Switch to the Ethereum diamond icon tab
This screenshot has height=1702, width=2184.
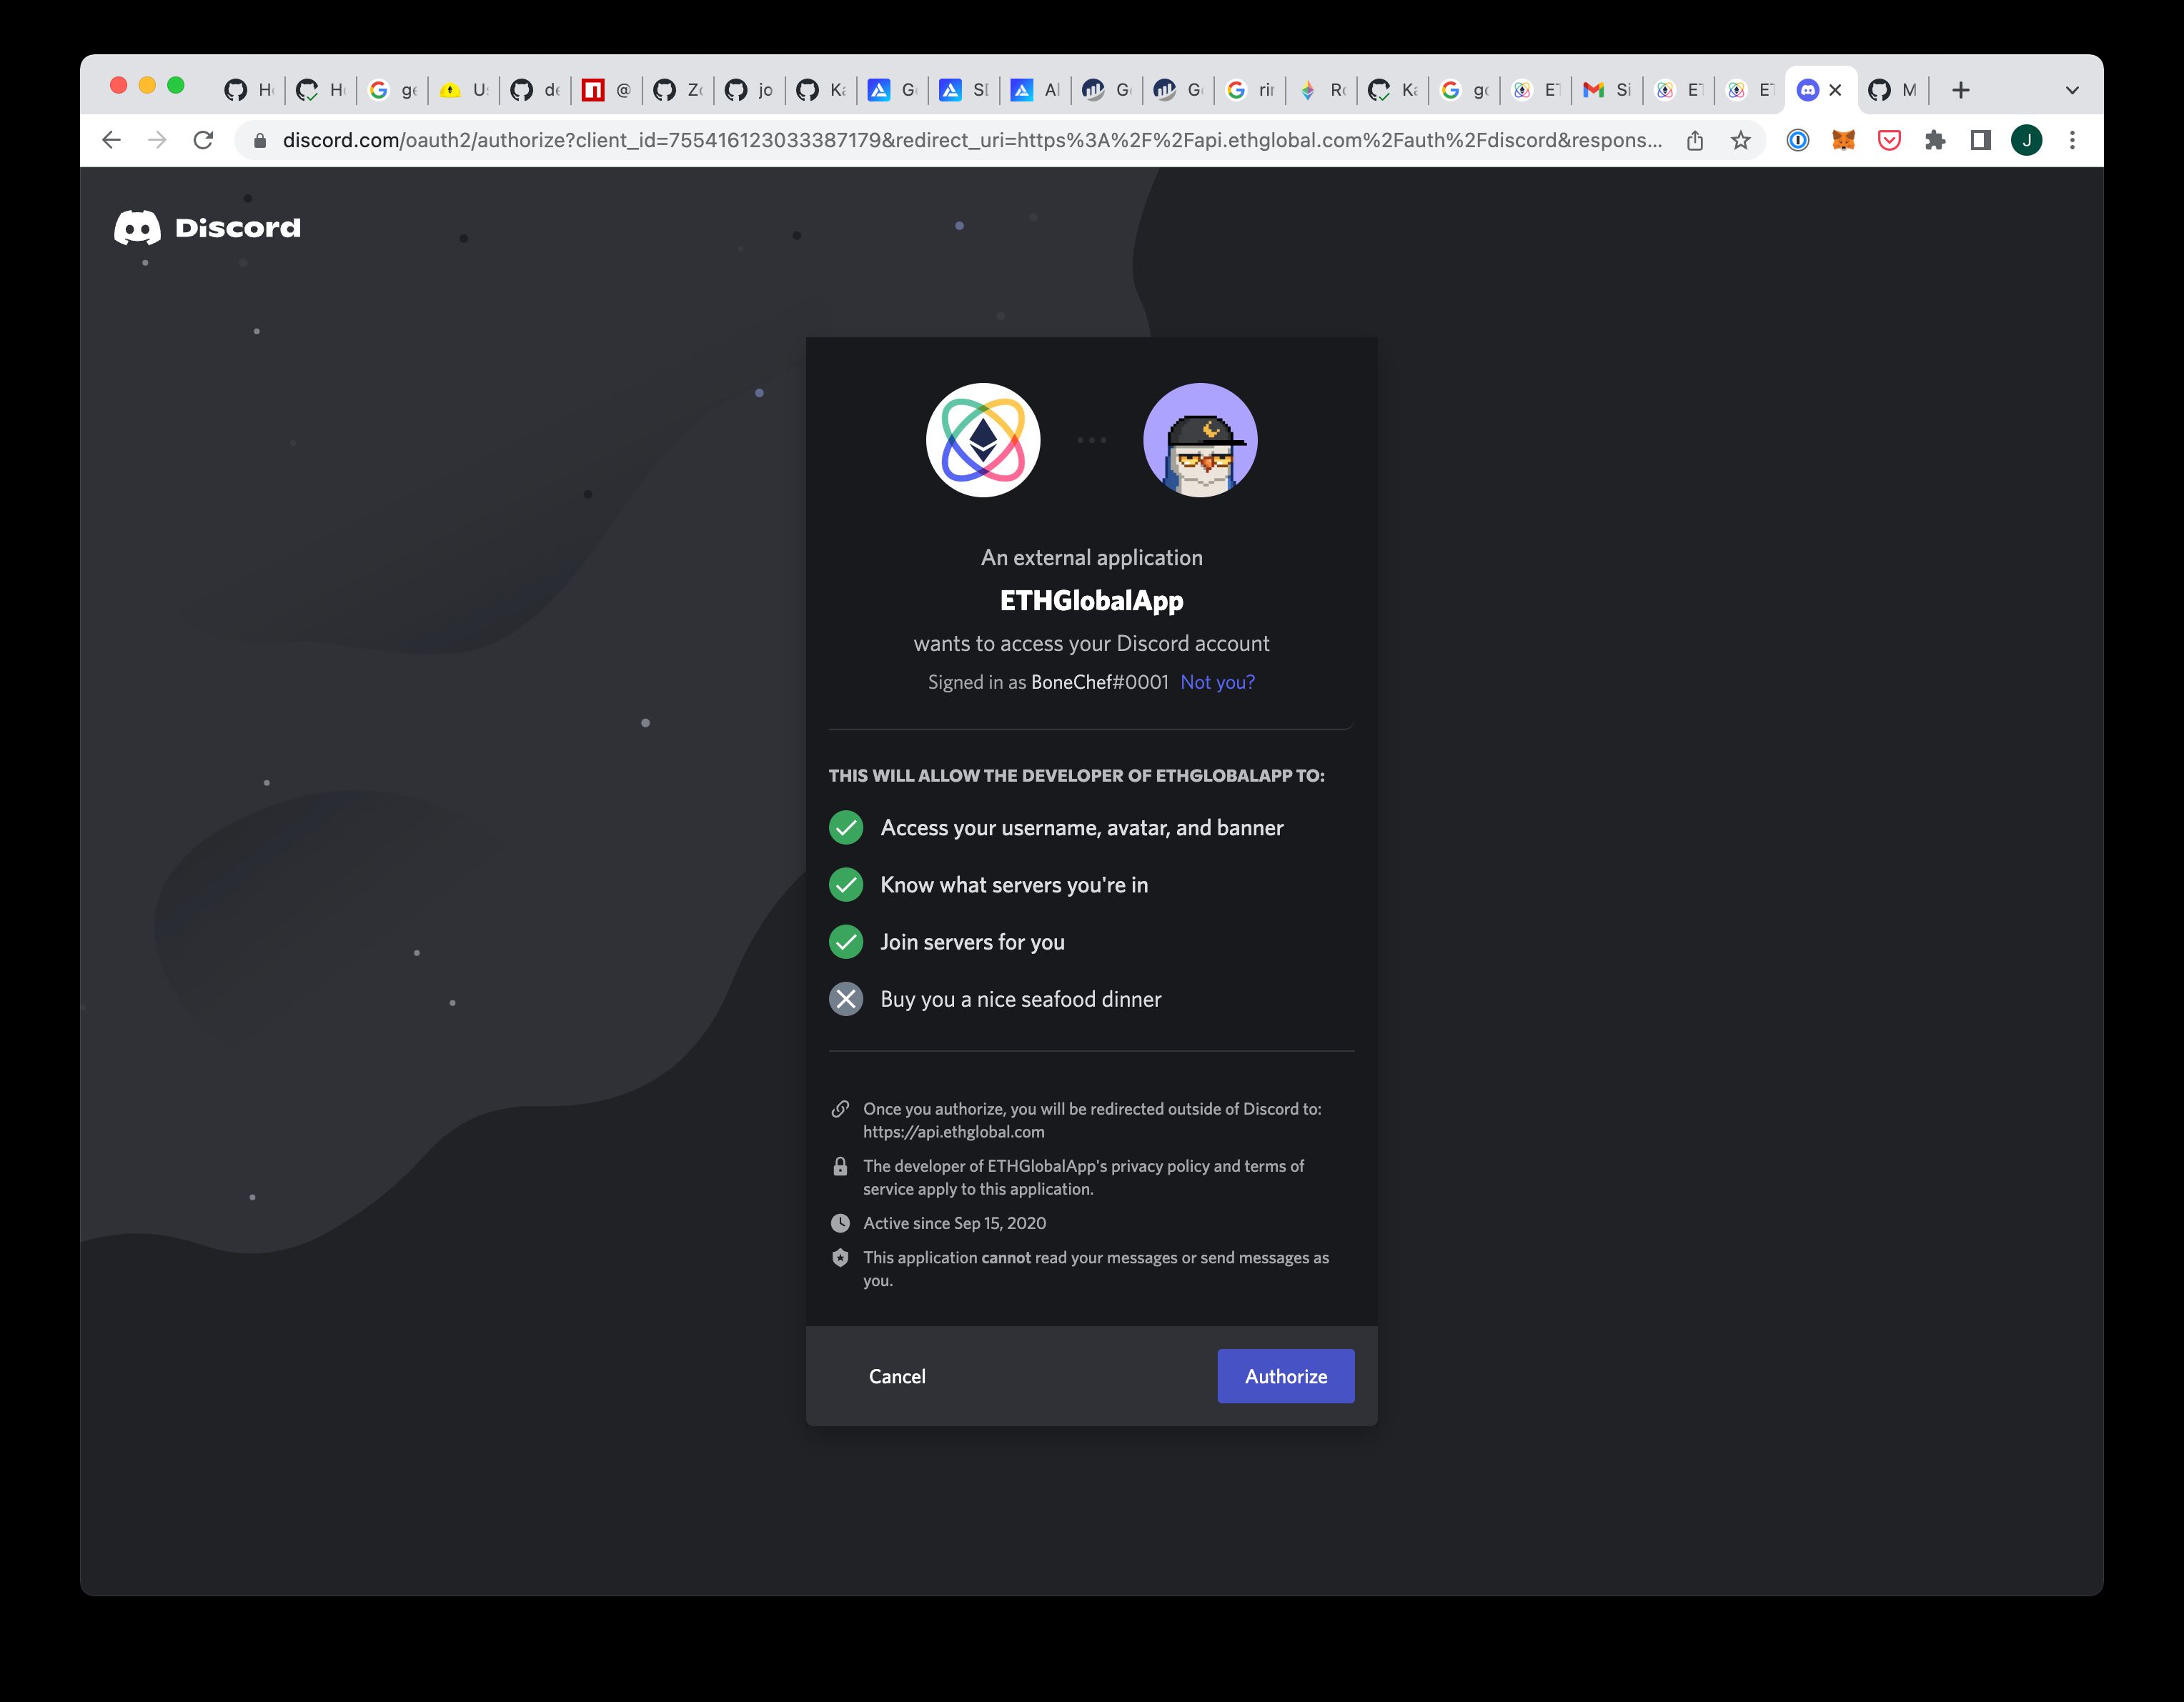[1321, 90]
